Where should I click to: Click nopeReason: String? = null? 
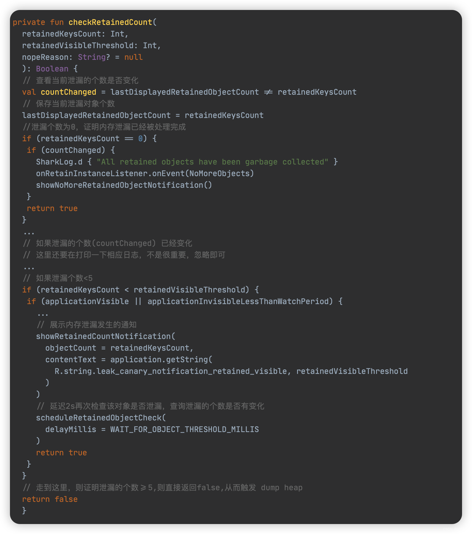(x=82, y=57)
